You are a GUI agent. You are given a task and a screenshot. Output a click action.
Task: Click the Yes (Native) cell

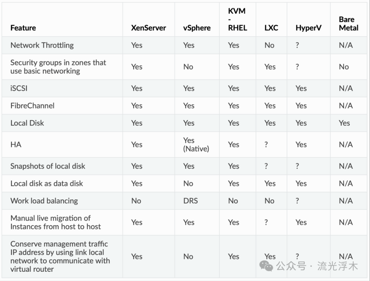(x=196, y=145)
